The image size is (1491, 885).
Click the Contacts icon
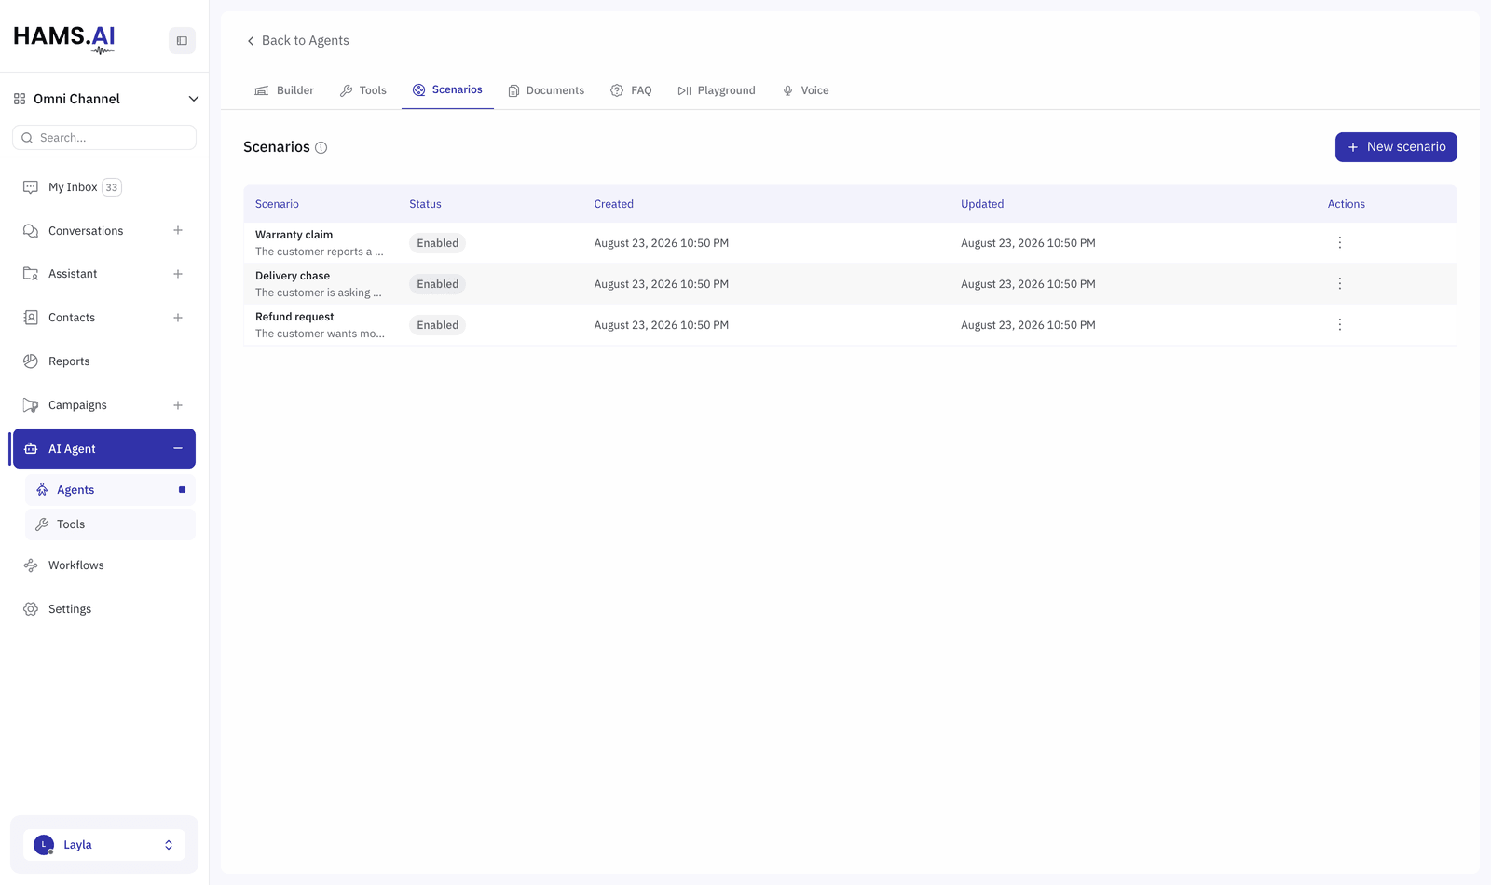[x=31, y=318]
